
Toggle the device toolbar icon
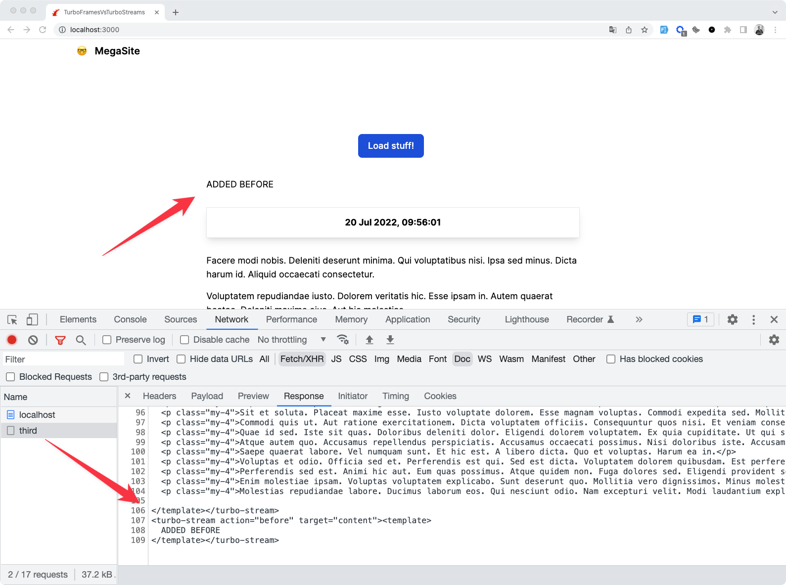[32, 320]
